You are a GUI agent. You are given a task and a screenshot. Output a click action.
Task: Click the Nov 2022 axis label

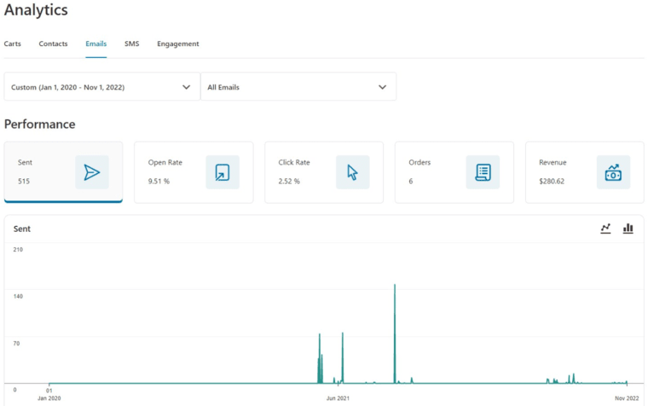tap(627, 398)
